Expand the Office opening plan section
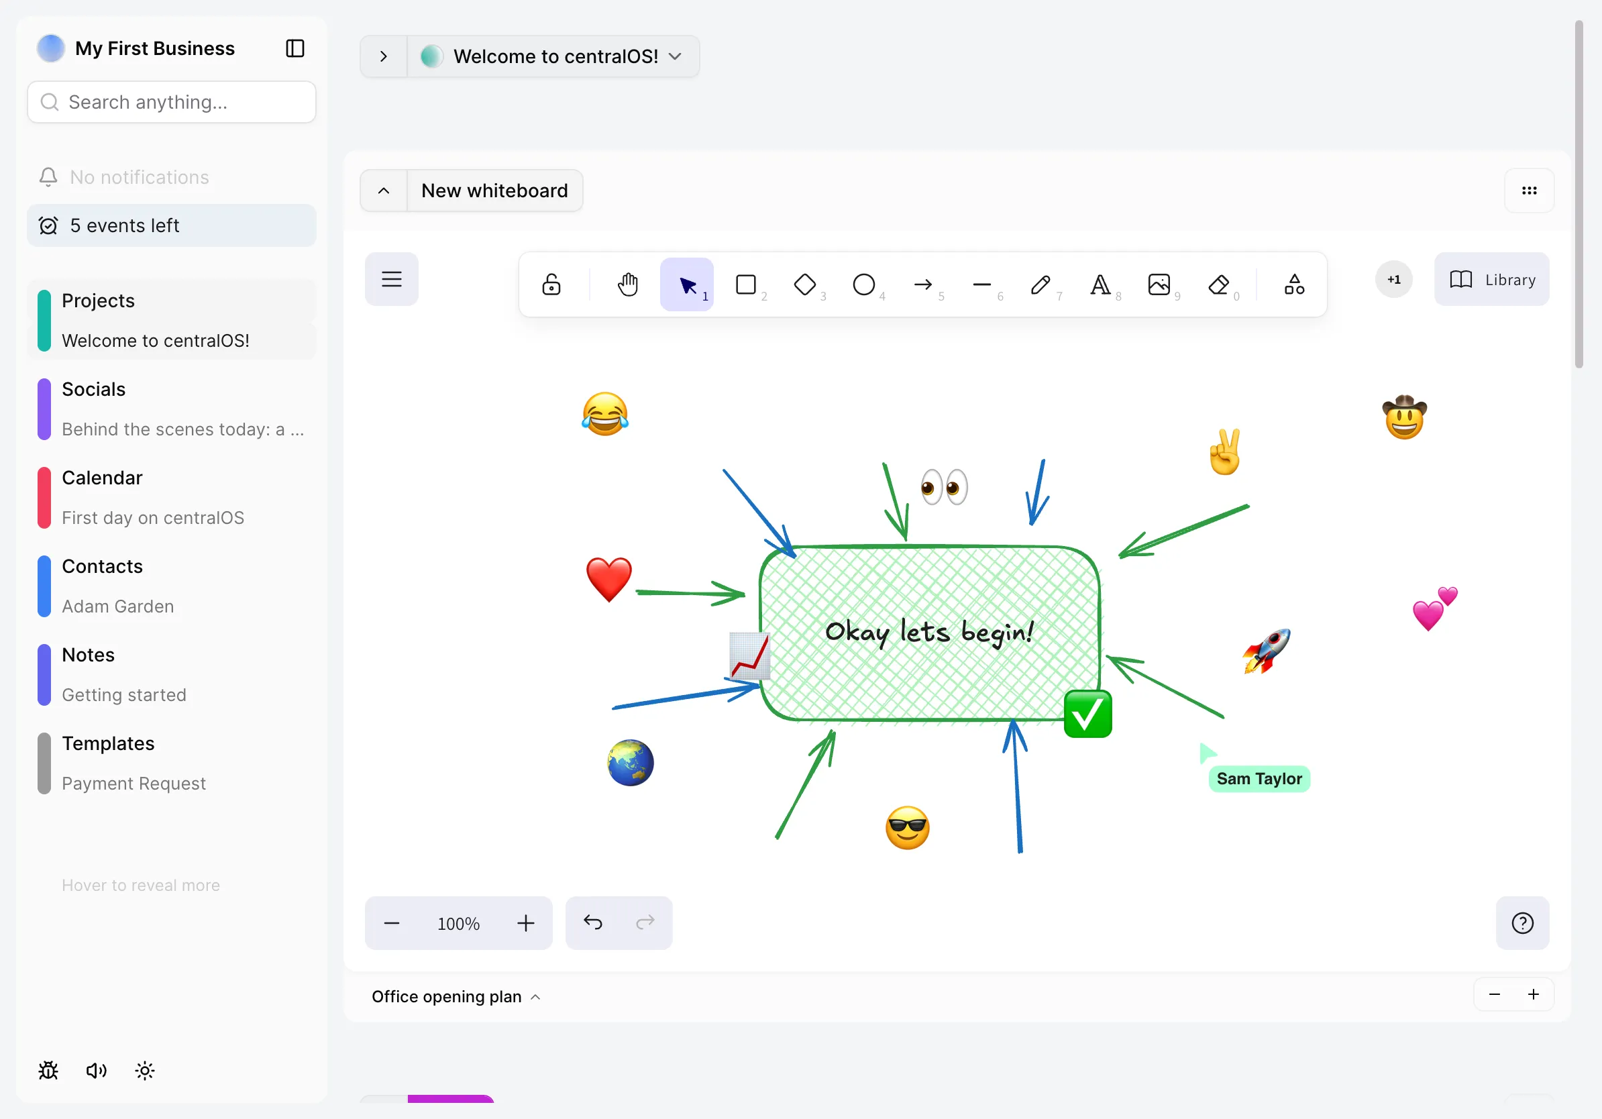 click(456, 996)
